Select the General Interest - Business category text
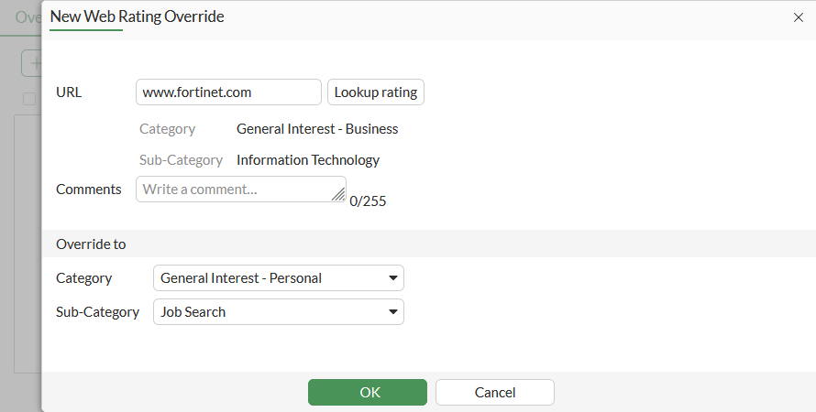 click(317, 129)
